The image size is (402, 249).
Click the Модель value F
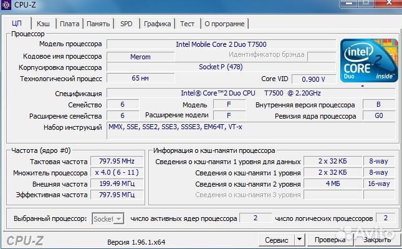click(x=229, y=104)
